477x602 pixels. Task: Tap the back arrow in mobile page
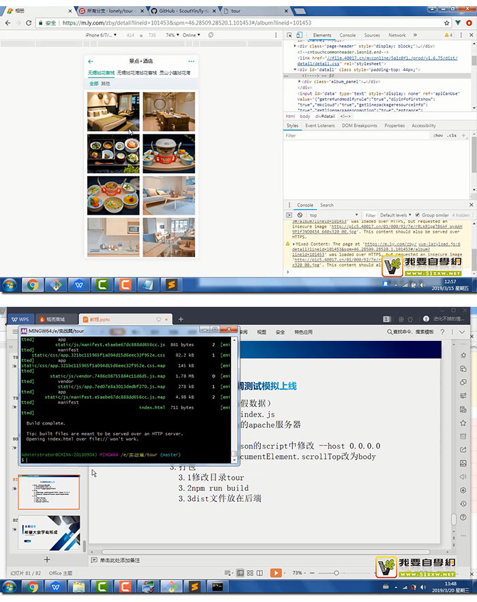91,61
